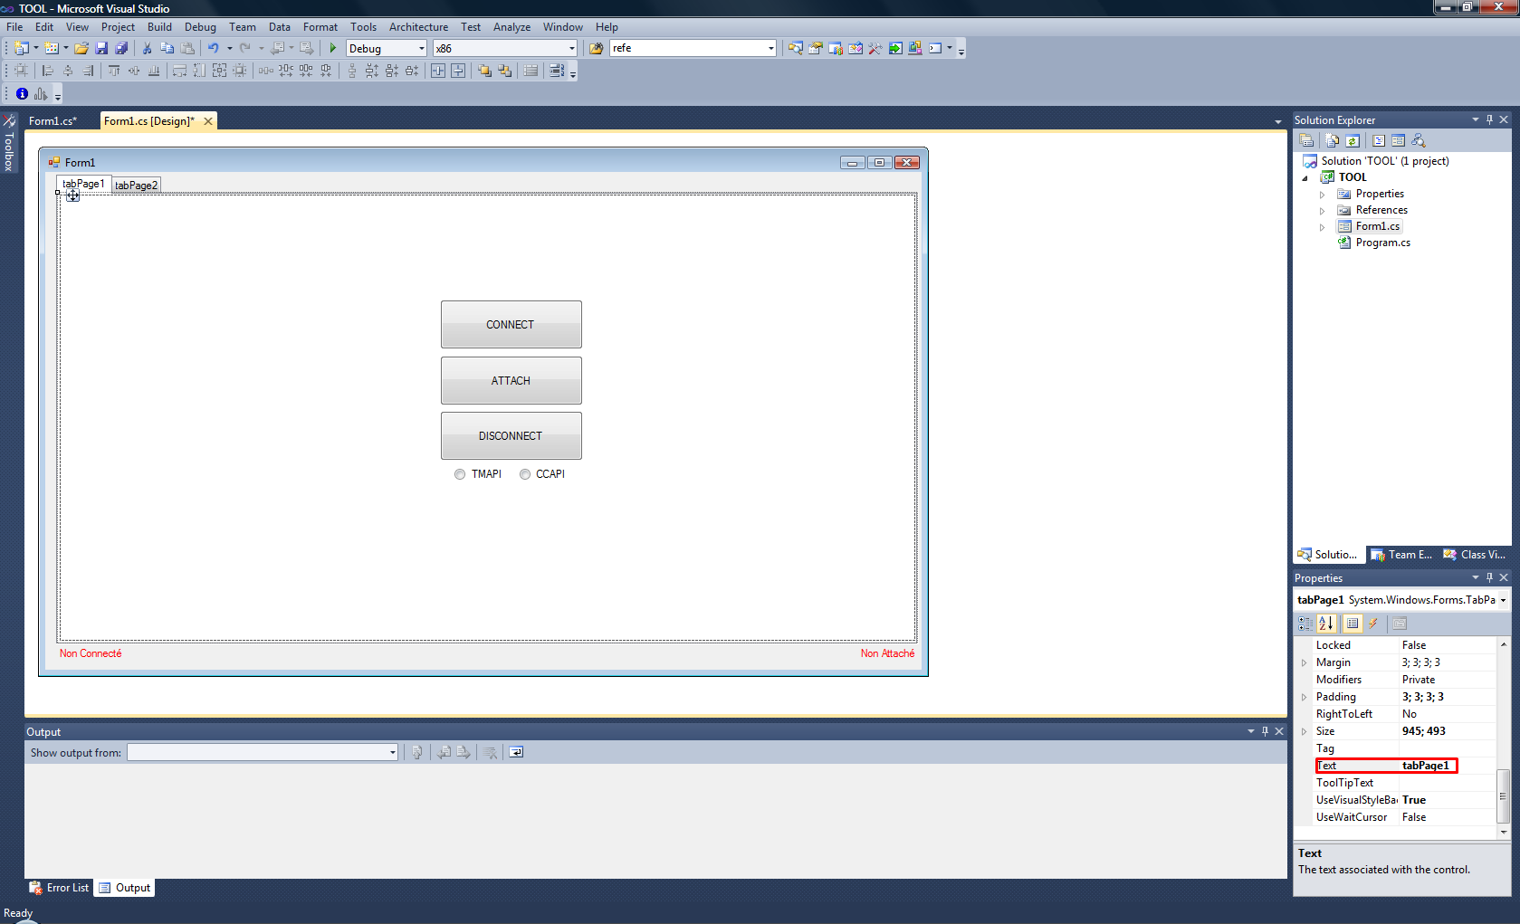This screenshot has height=924, width=1520.
Task: Click the Copy toolbar icon
Action: pyautogui.click(x=167, y=48)
